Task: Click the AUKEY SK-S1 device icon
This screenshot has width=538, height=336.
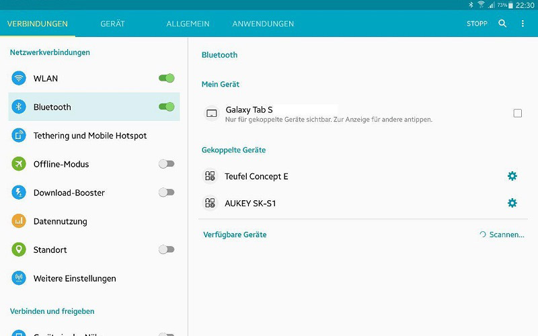Action: tap(210, 203)
